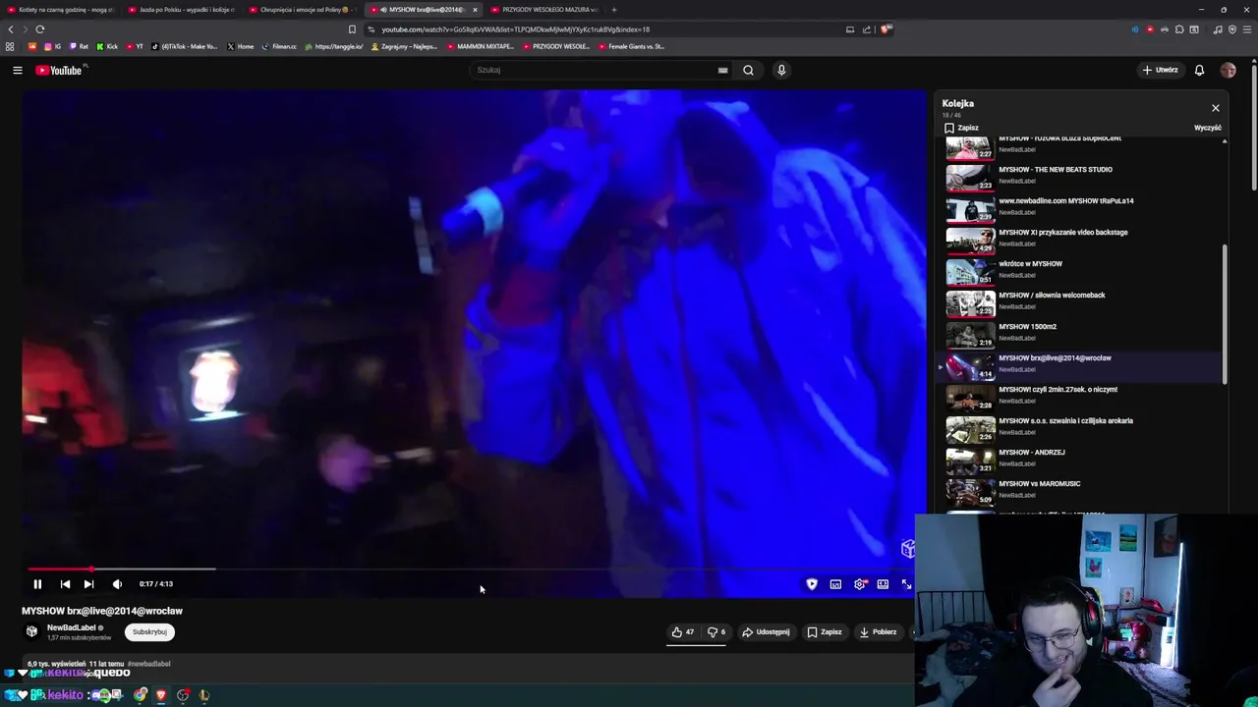
Task: Play www.newbadline.com MYSHOW tRaPuLa14
Action: click(1081, 208)
